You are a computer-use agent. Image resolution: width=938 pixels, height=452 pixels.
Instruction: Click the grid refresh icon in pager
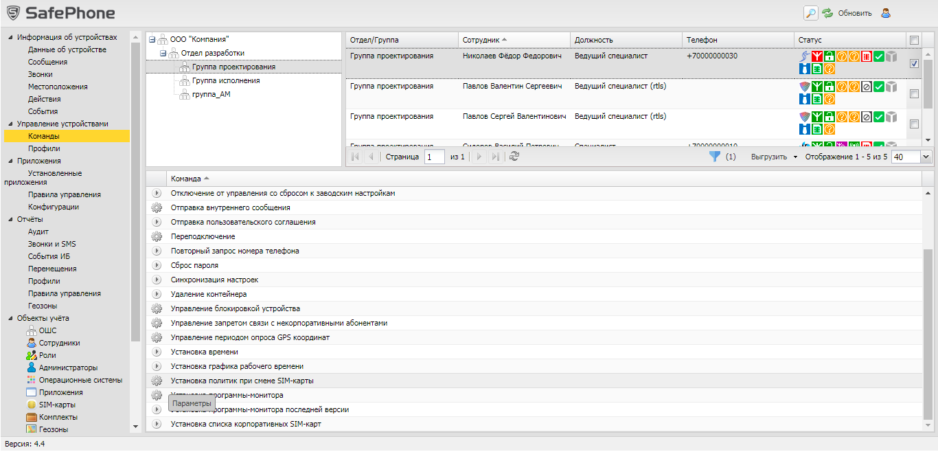(x=514, y=157)
